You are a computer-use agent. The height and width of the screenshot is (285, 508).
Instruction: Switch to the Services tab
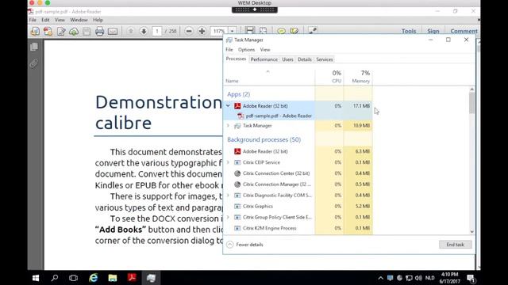(x=325, y=59)
